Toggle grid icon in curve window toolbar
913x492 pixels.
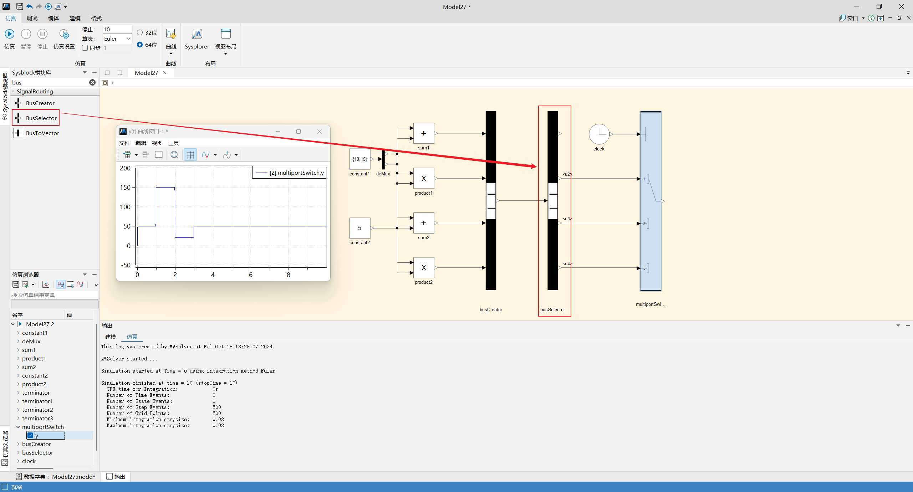coord(190,155)
